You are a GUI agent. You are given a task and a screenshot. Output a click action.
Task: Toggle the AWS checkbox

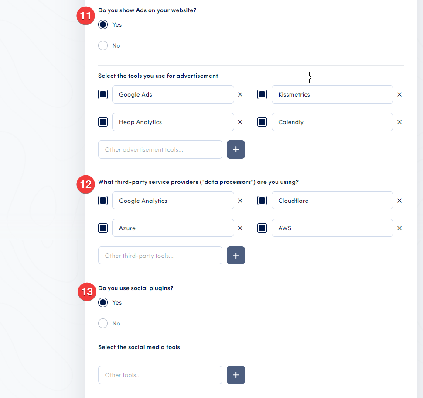262,228
